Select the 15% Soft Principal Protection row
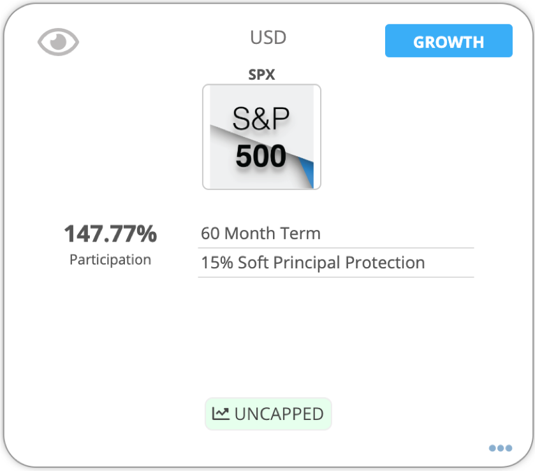The image size is (535, 471). 336,263
